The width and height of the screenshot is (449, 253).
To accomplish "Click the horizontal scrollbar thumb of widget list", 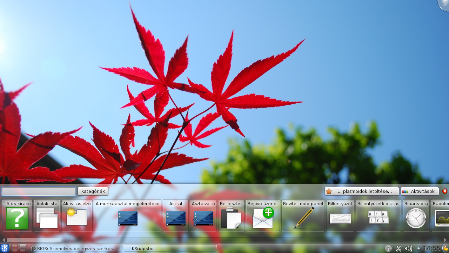I will (x=34, y=240).
